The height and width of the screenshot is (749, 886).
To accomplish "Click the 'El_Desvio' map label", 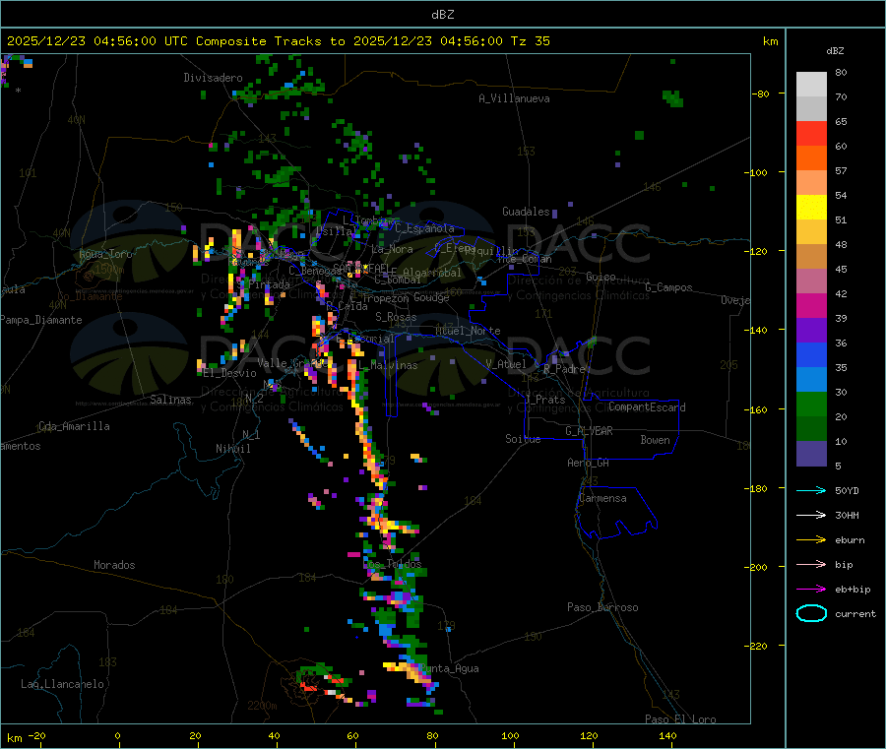I will pyautogui.click(x=229, y=373).
